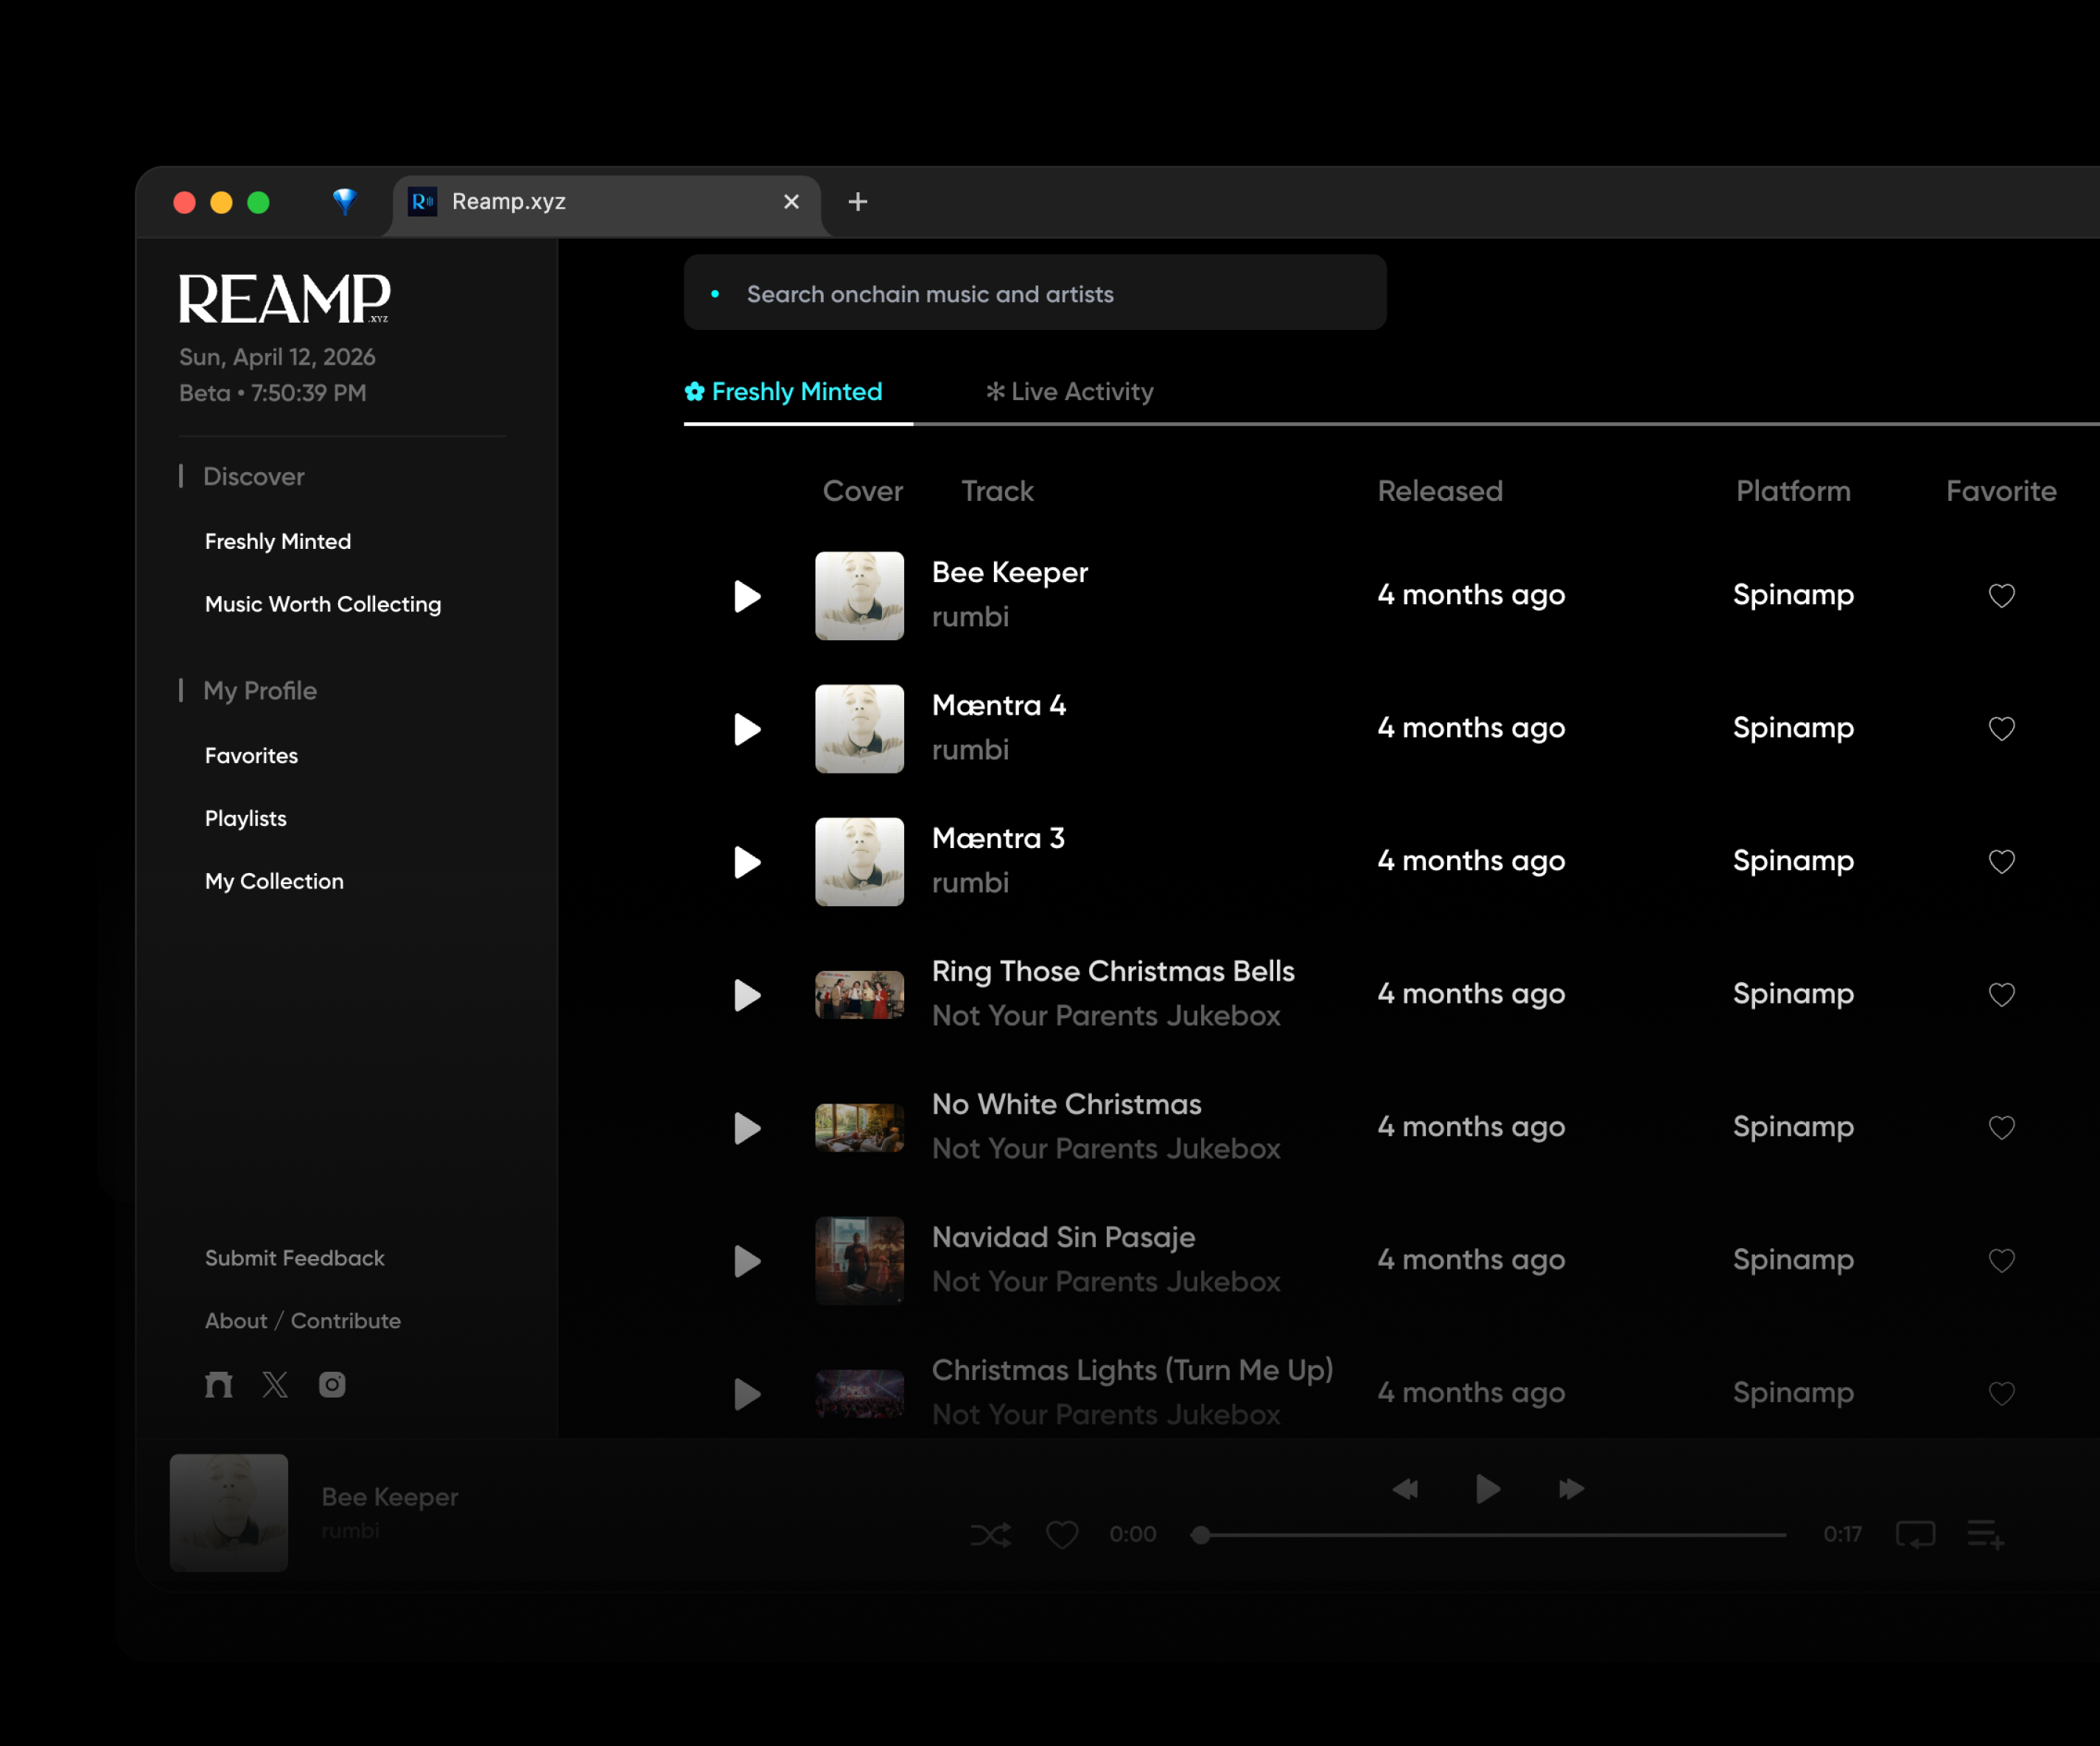Open Music Worth Collecting in sidebar

[322, 604]
